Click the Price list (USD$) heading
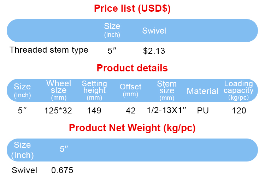 tap(132, 8)
